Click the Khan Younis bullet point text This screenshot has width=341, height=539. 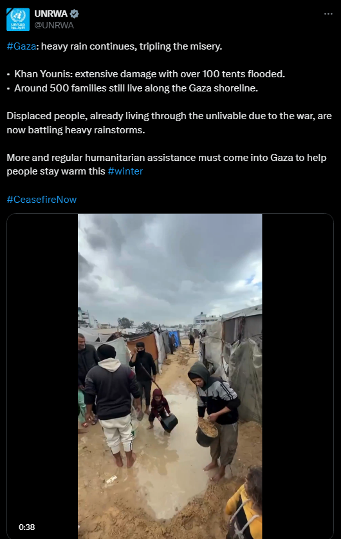tap(149, 74)
